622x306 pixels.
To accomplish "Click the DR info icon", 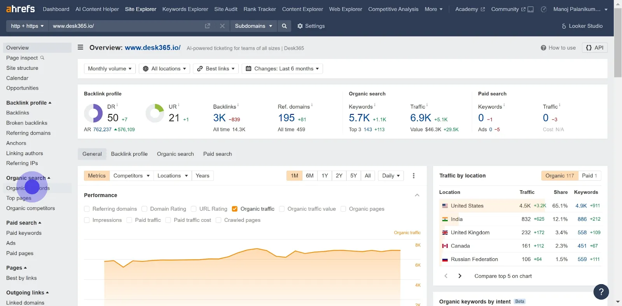I will click(117, 105).
